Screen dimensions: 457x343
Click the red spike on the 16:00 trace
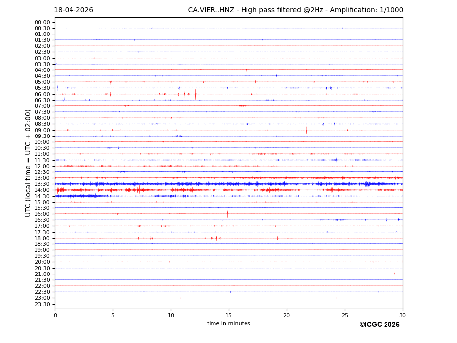(x=227, y=214)
